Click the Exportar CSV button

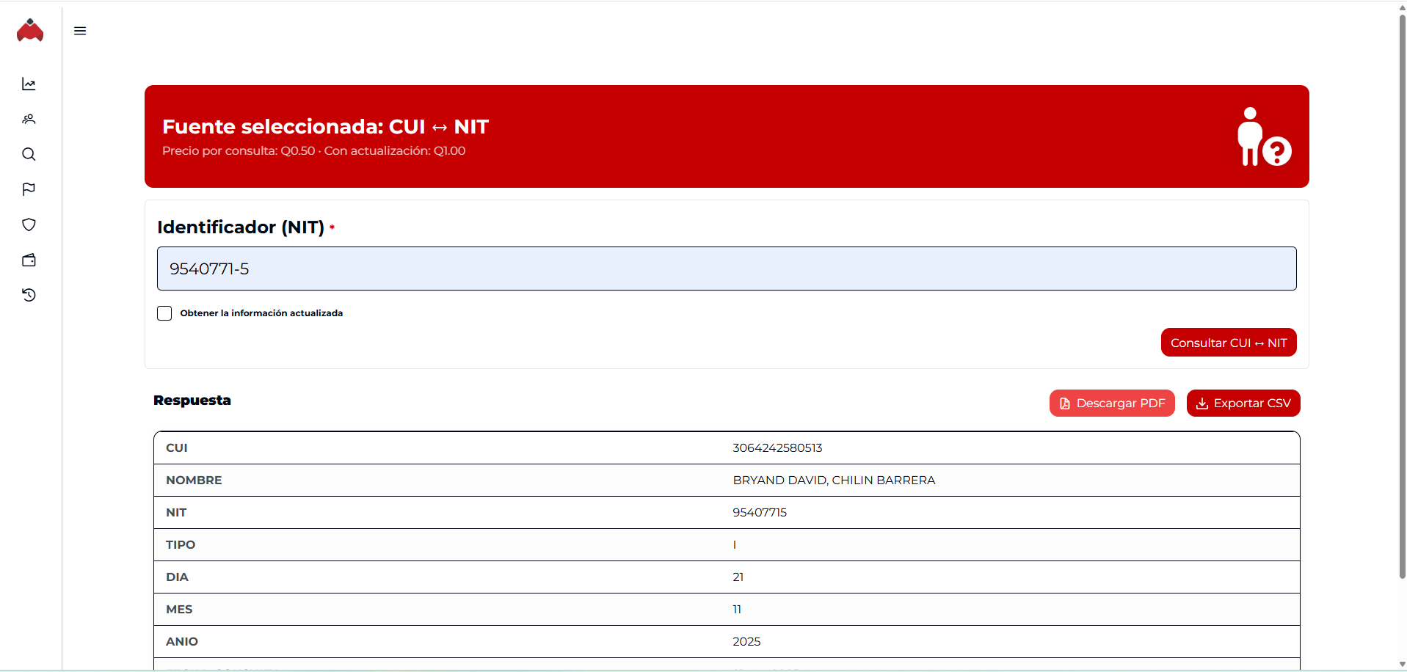[1243, 403]
